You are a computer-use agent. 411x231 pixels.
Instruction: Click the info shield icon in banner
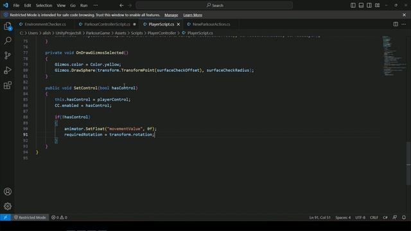coord(6,15)
